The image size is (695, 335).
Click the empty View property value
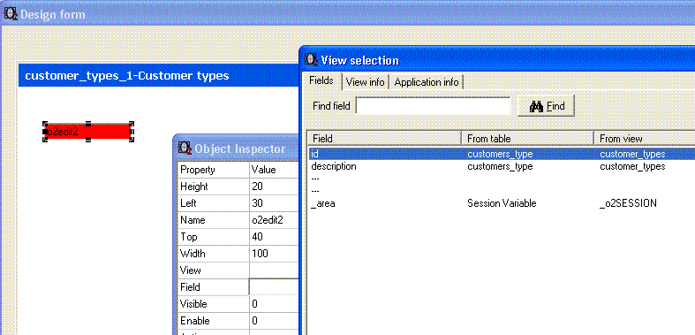point(274,270)
